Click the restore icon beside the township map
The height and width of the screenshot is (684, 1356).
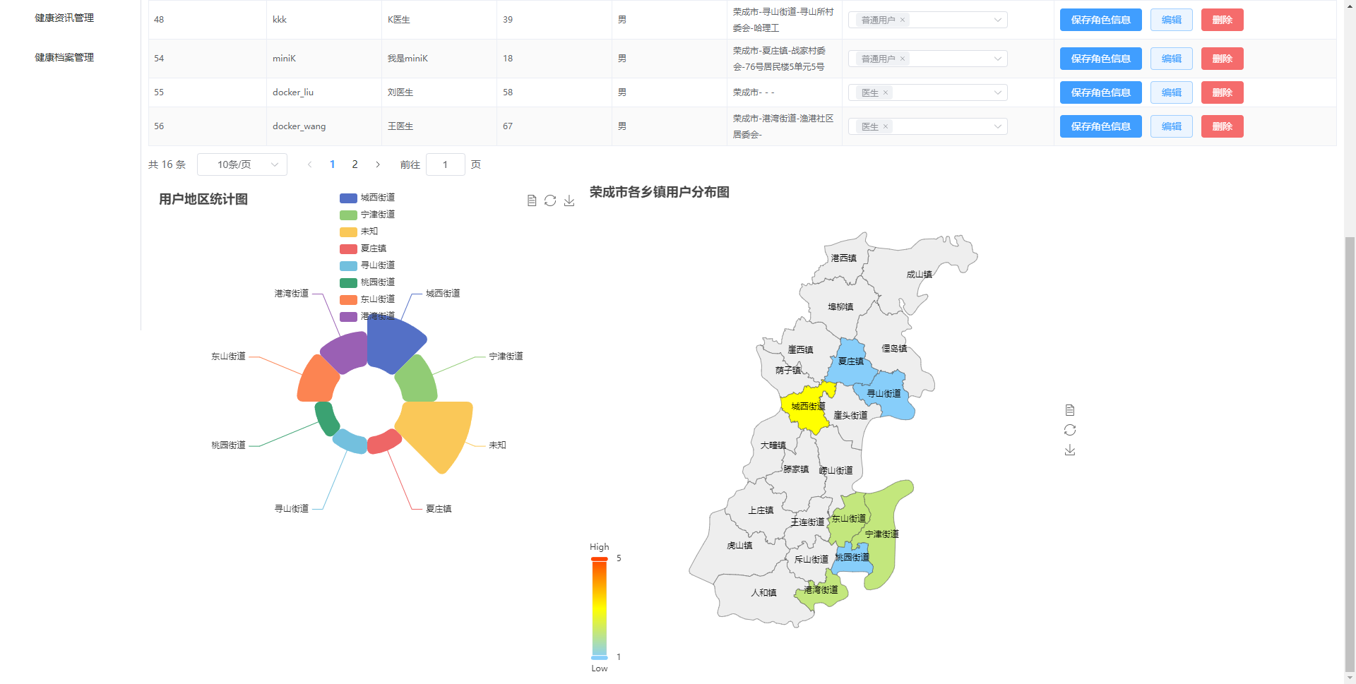1070,430
